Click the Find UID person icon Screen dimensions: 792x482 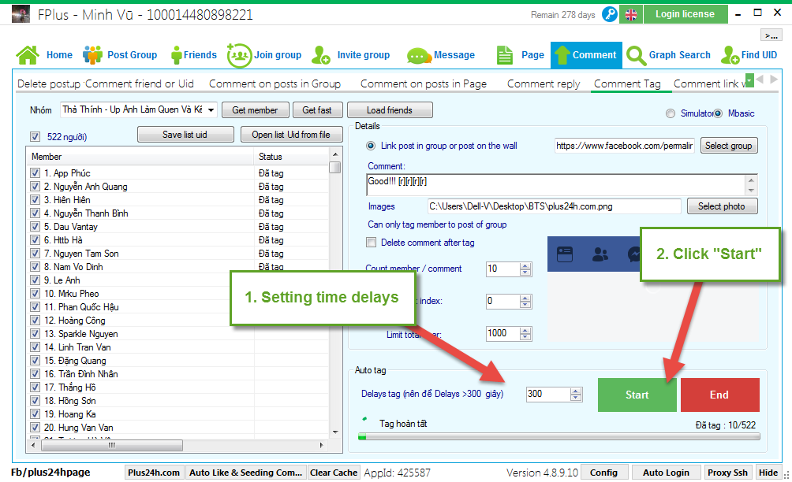(x=730, y=55)
